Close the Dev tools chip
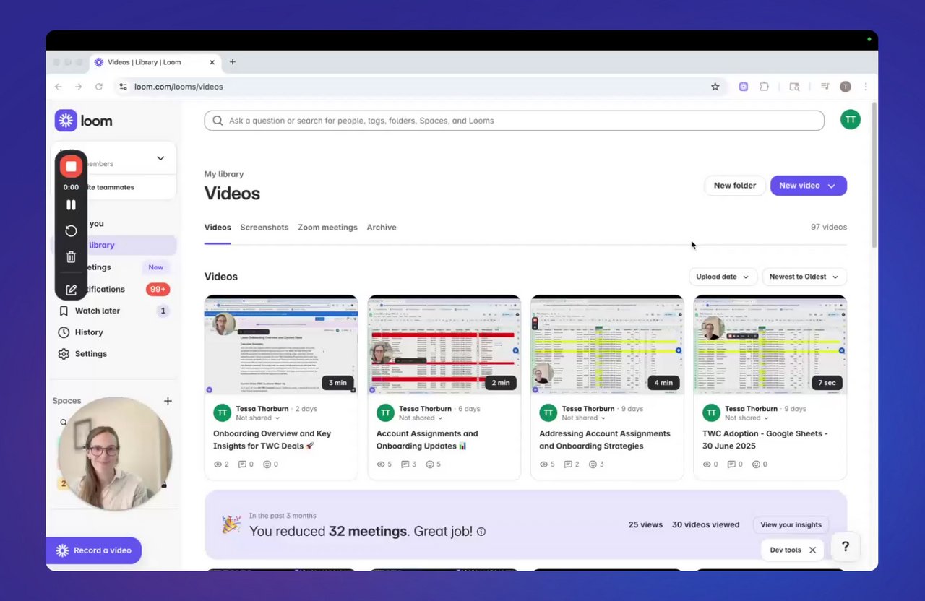This screenshot has height=601, width=925. point(812,550)
